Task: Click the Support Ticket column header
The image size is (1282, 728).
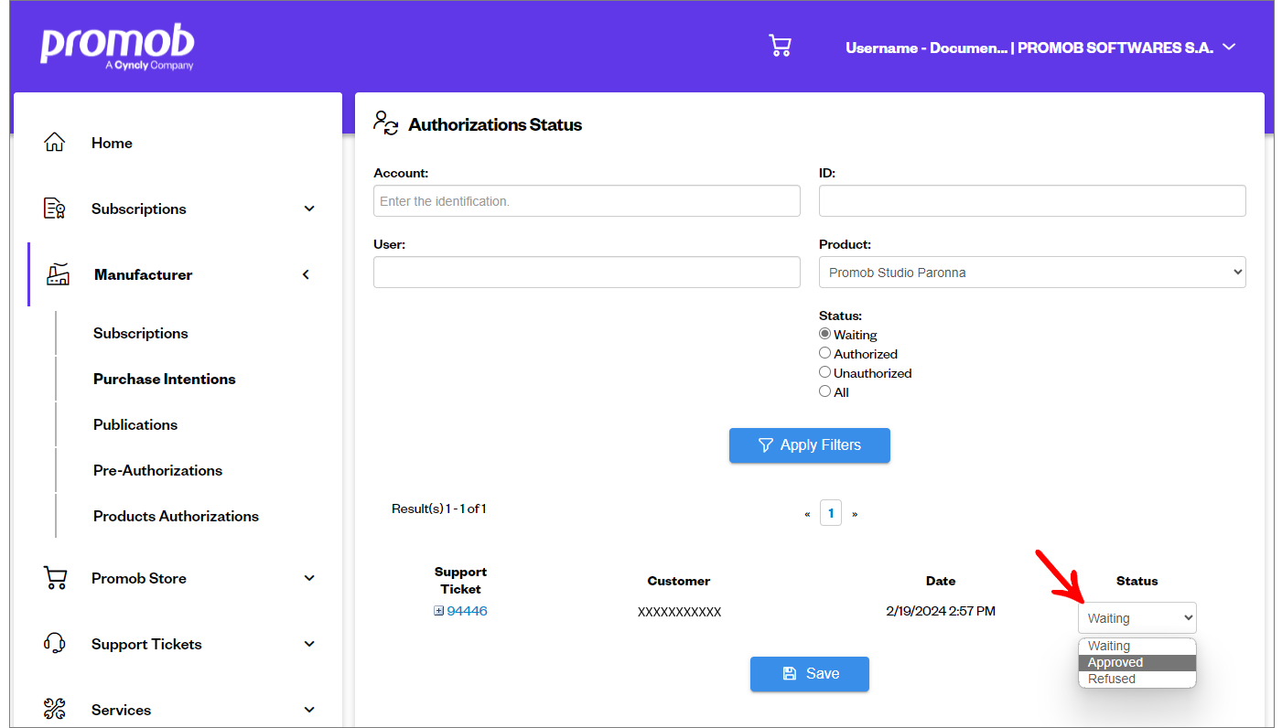Action: click(x=460, y=581)
